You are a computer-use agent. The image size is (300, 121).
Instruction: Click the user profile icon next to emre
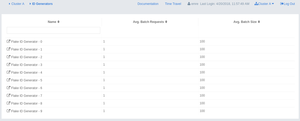pos(189,4)
